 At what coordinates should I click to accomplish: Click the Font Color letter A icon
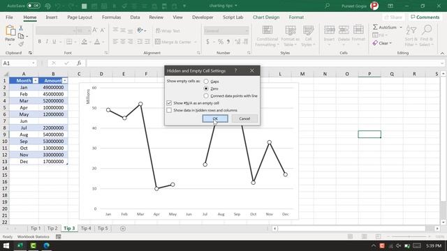coord(97,42)
